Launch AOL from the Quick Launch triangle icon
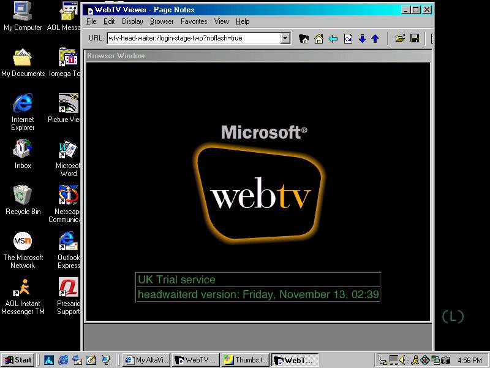Viewport: 490px width, 368px height. tap(49, 360)
